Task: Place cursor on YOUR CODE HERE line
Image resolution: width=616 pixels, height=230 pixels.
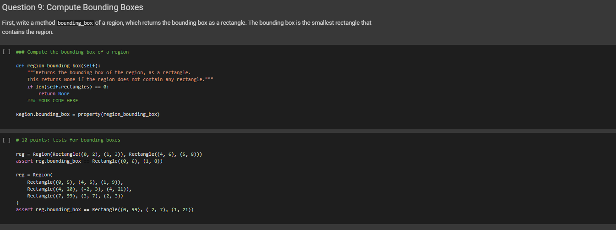Action: click(53, 100)
